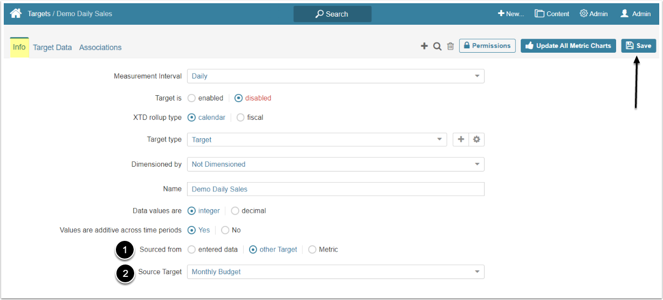Click Update All Metric Charts

568,46
